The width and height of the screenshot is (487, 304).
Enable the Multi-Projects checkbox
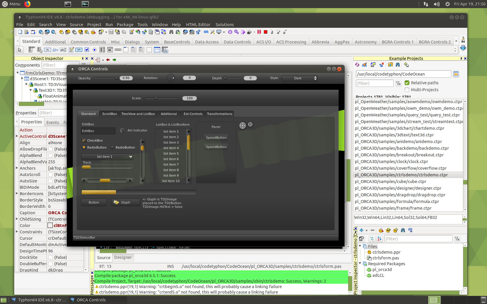click(407, 90)
